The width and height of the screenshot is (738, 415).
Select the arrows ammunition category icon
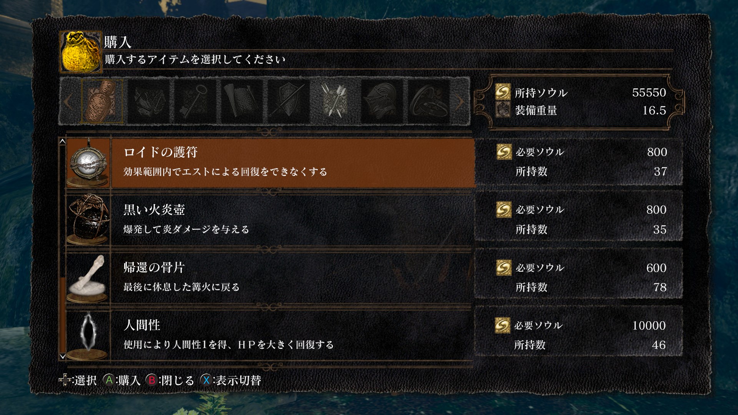335,101
